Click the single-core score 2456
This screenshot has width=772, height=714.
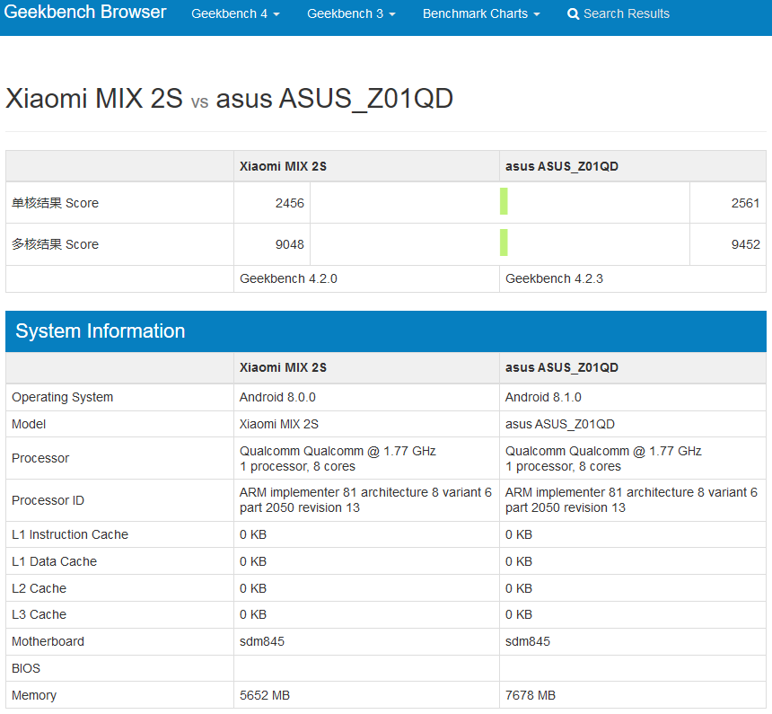289,203
